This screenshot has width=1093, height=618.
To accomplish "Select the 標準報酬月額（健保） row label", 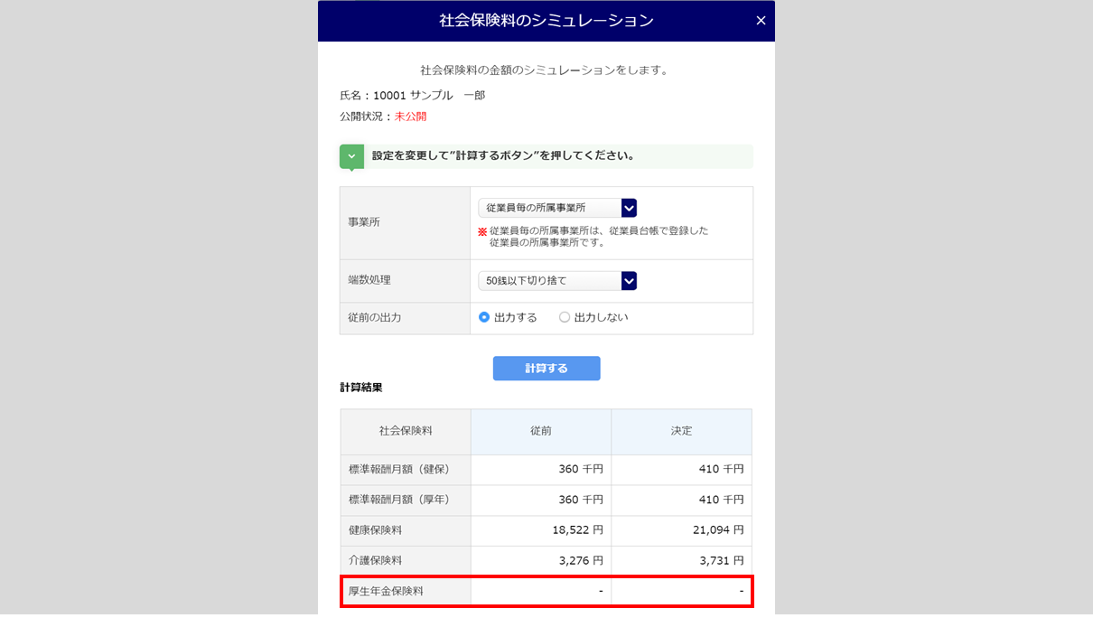I will coord(398,470).
